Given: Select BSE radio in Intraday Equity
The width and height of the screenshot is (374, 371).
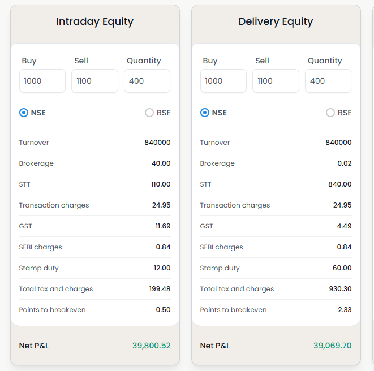Looking at the screenshot, I should click(149, 113).
